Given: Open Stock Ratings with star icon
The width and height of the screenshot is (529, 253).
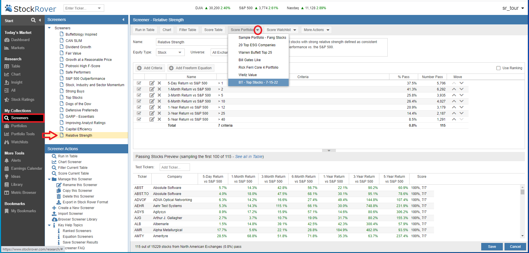Looking at the screenshot, I should click(x=19, y=100).
